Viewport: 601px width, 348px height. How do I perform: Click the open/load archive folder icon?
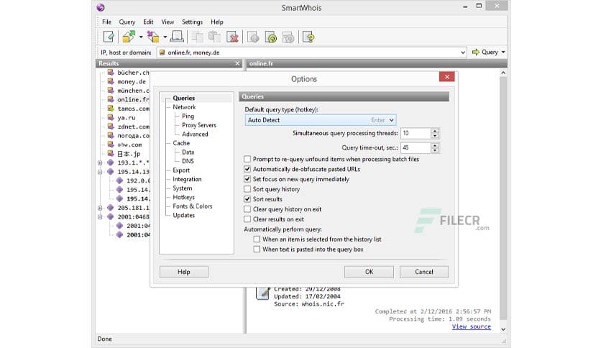click(x=129, y=37)
